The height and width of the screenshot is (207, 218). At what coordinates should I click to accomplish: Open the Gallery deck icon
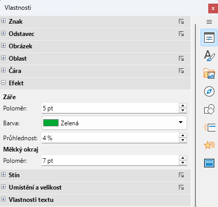[209, 73]
